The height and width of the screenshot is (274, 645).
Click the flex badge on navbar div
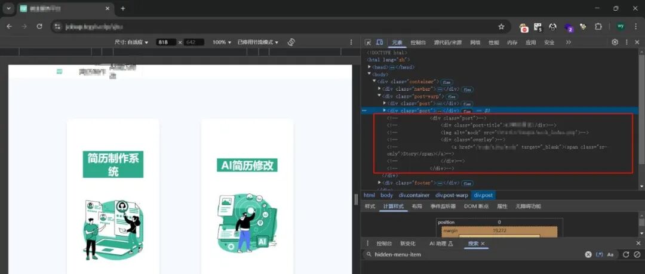pyautogui.click(x=467, y=90)
